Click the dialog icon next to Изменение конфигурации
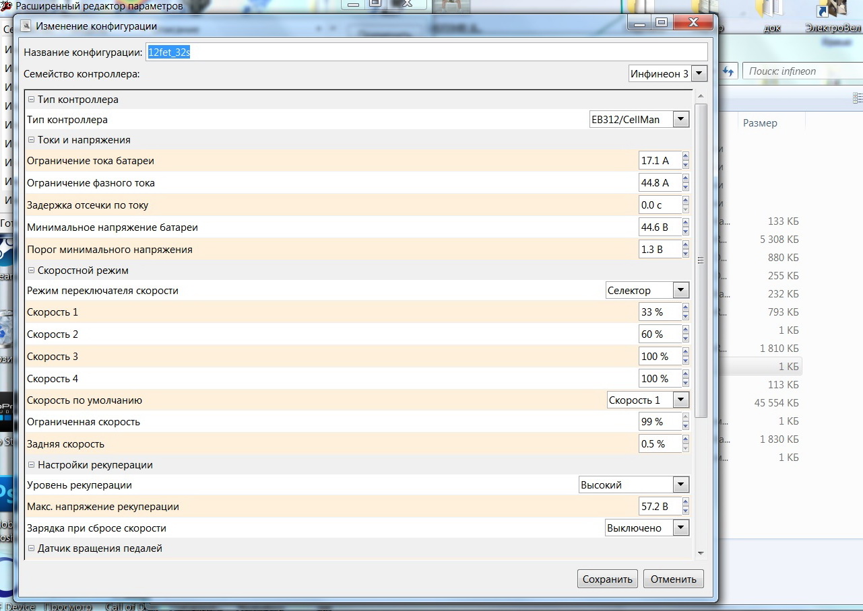The height and width of the screenshot is (611, 863). tap(26, 26)
